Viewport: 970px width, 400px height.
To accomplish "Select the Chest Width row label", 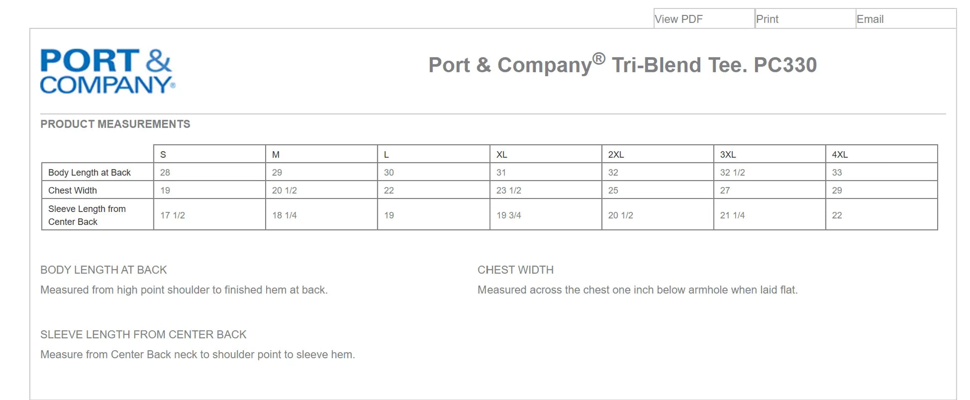I will coord(73,191).
